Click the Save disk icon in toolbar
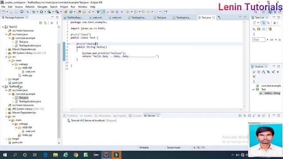Image resolution: width=283 pixels, height=159 pixels. (11, 12)
